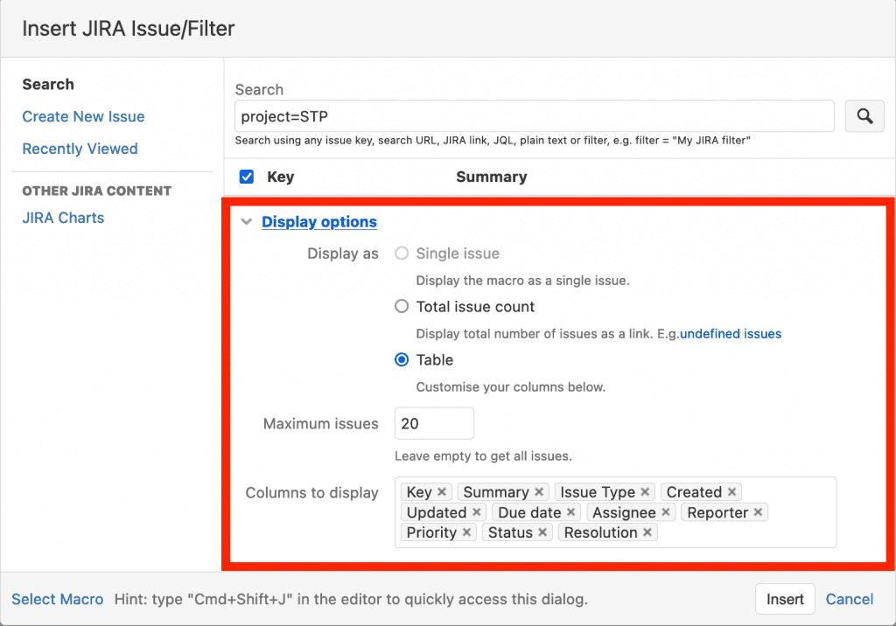Click the magnifying glass search icon

(x=864, y=116)
